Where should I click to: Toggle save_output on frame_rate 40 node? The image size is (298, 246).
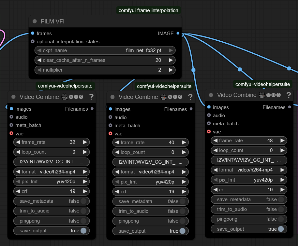pyautogui.click(x=150, y=231)
